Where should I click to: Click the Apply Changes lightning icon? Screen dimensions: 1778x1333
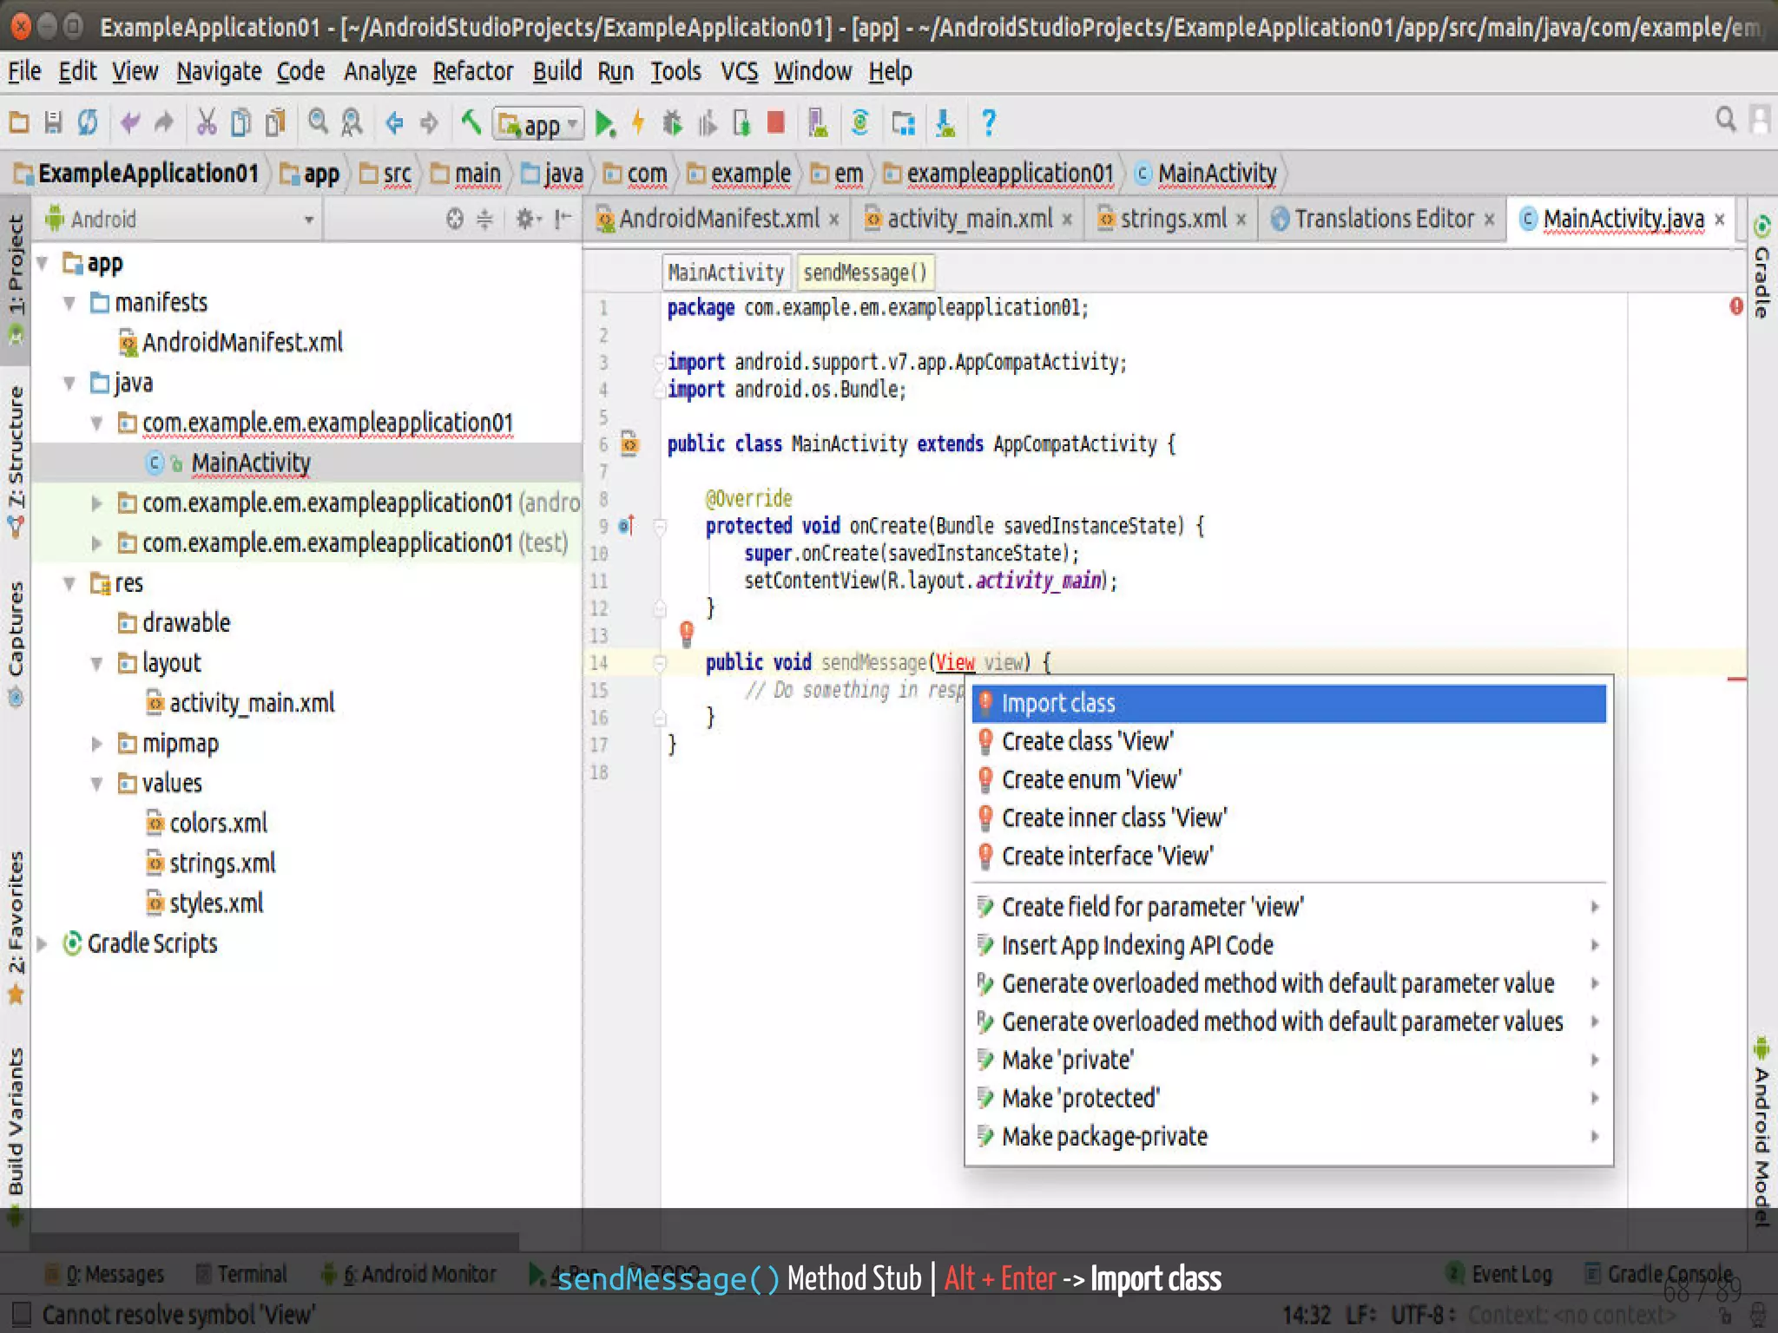coord(639,123)
